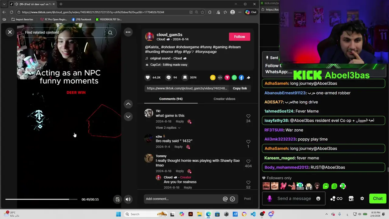Open more share options arrow
This screenshot has width=389, height=219.
(x=248, y=78)
